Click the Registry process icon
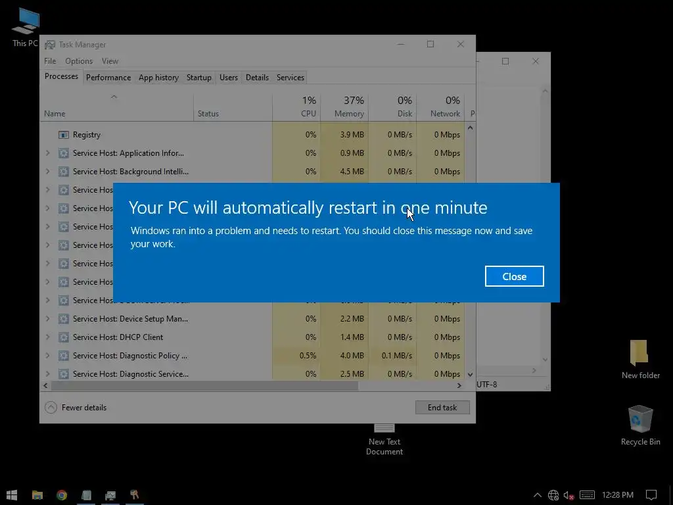The image size is (673, 505). click(x=64, y=135)
